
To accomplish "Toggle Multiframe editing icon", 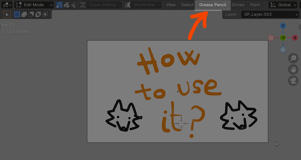I will coord(128,5).
